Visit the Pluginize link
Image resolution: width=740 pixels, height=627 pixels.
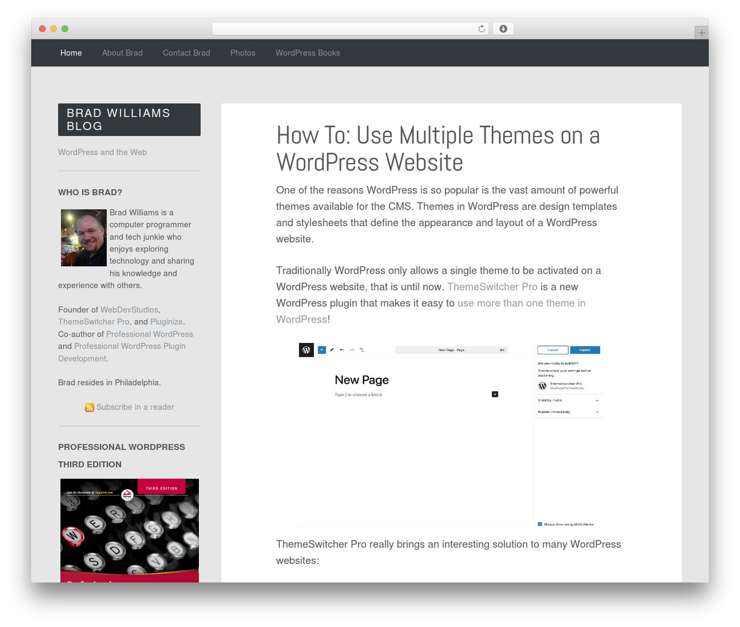point(166,322)
